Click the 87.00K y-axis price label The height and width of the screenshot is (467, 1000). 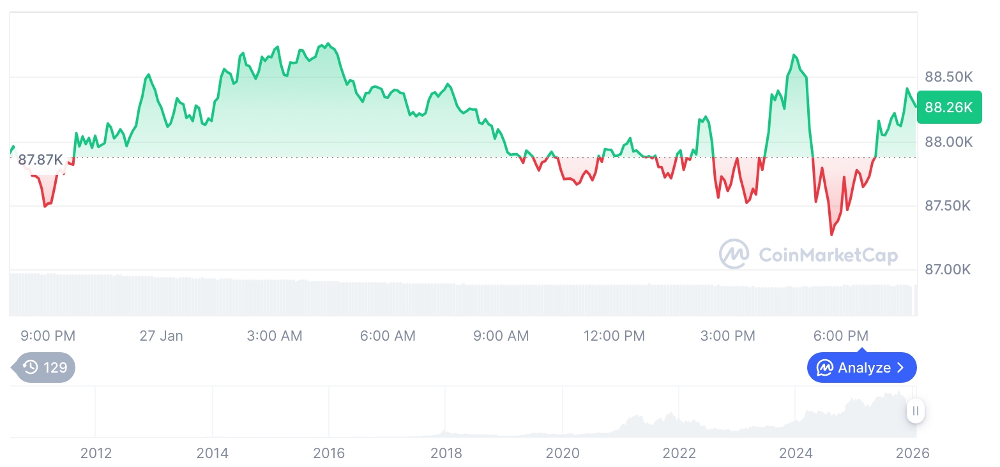click(x=948, y=270)
